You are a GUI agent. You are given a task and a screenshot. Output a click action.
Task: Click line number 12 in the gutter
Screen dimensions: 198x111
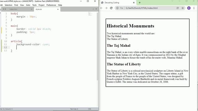coord(6,47)
